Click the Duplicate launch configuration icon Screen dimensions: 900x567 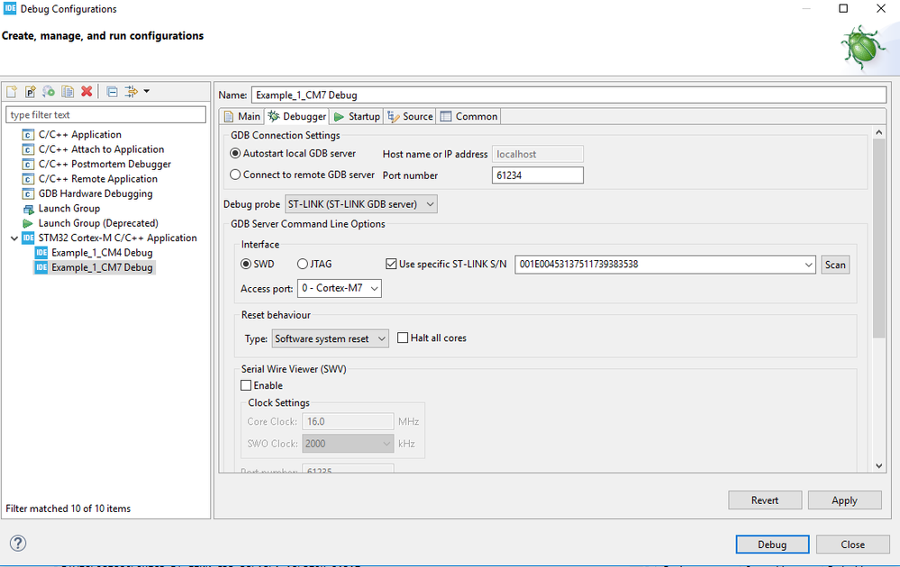coord(68,91)
